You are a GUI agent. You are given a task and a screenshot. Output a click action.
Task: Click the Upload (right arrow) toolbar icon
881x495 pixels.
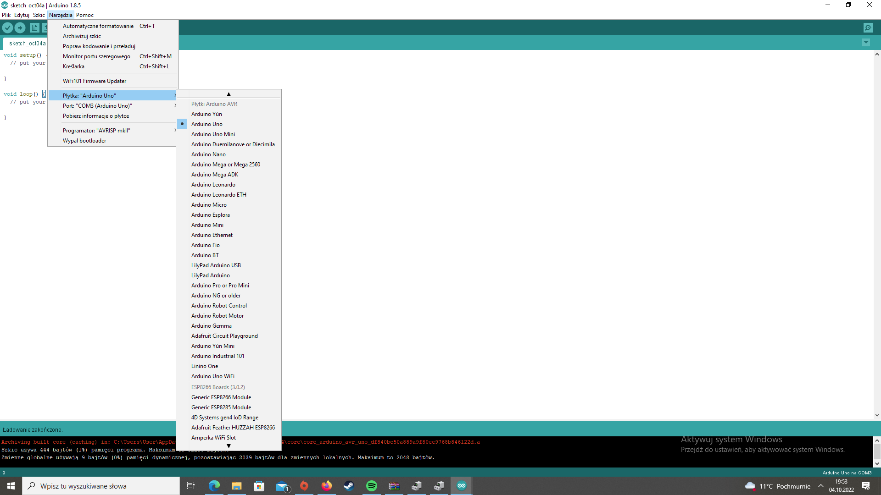pyautogui.click(x=20, y=28)
